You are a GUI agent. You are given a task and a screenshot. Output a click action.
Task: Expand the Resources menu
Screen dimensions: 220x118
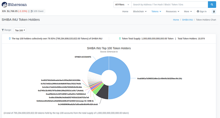click(x=173, y=11)
